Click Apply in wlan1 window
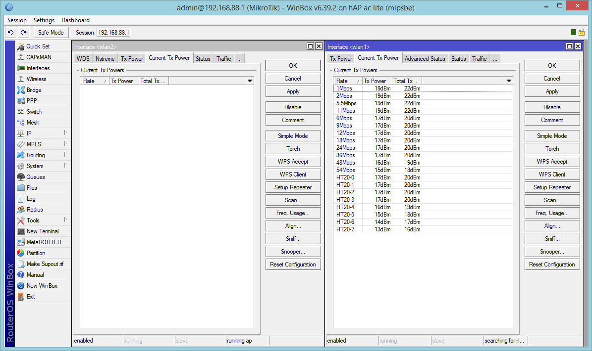The height and width of the screenshot is (351, 592). point(552,91)
